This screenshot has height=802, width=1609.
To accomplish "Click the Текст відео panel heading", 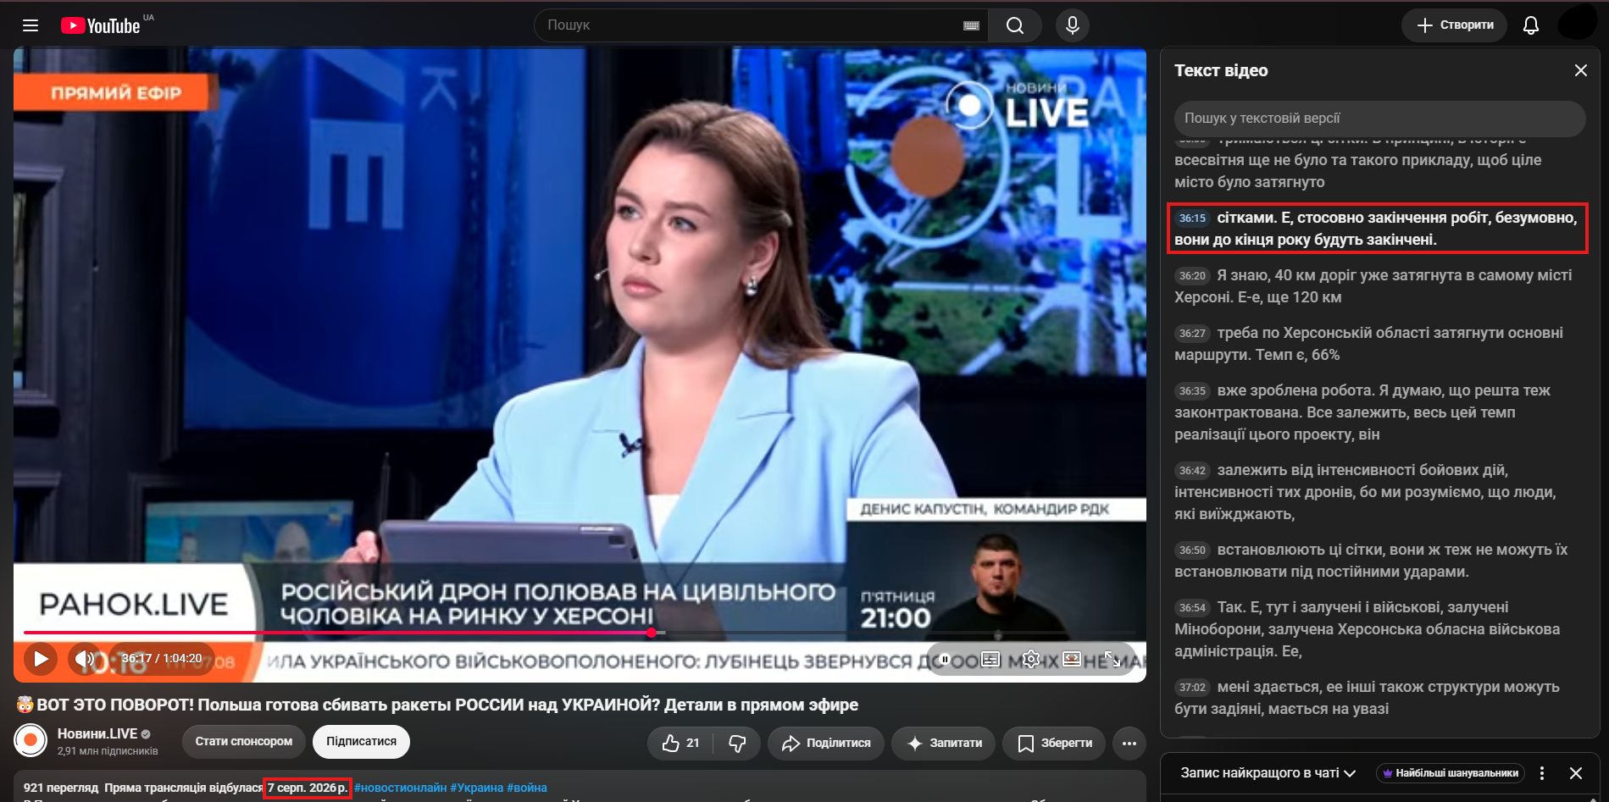I will [x=1221, y=70].
